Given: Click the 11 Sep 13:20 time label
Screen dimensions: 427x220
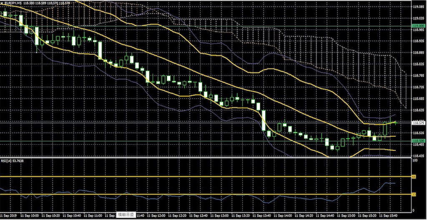Looking at the screenshot, I should (241, 215).
